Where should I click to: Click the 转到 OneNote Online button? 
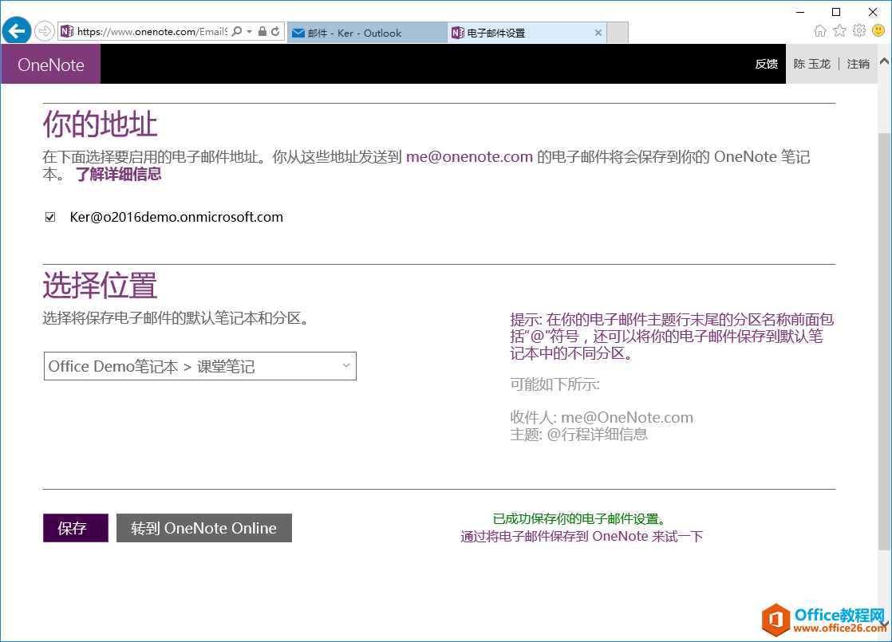(203, 528)
